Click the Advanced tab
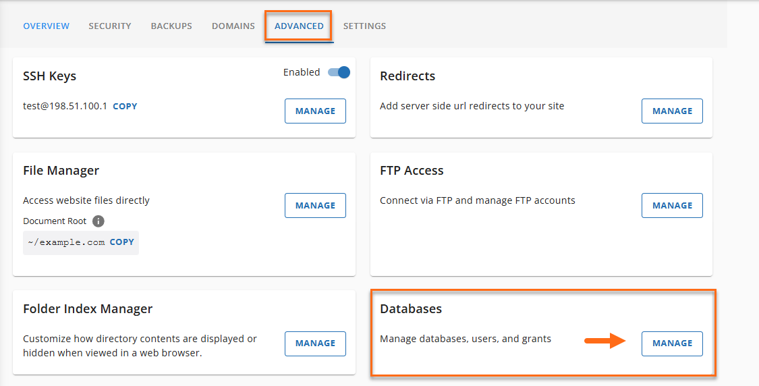759x386 pixels. pos(299,26)
